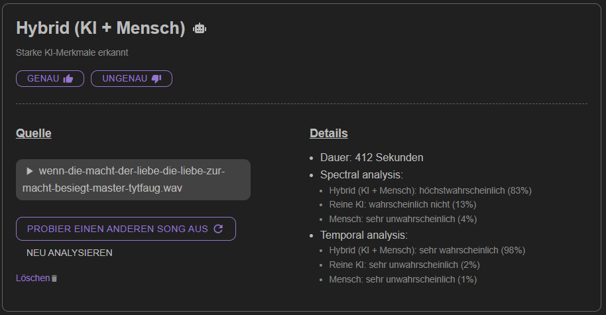Click the Temporal analysis list item
606x315 pixels.
364,235
